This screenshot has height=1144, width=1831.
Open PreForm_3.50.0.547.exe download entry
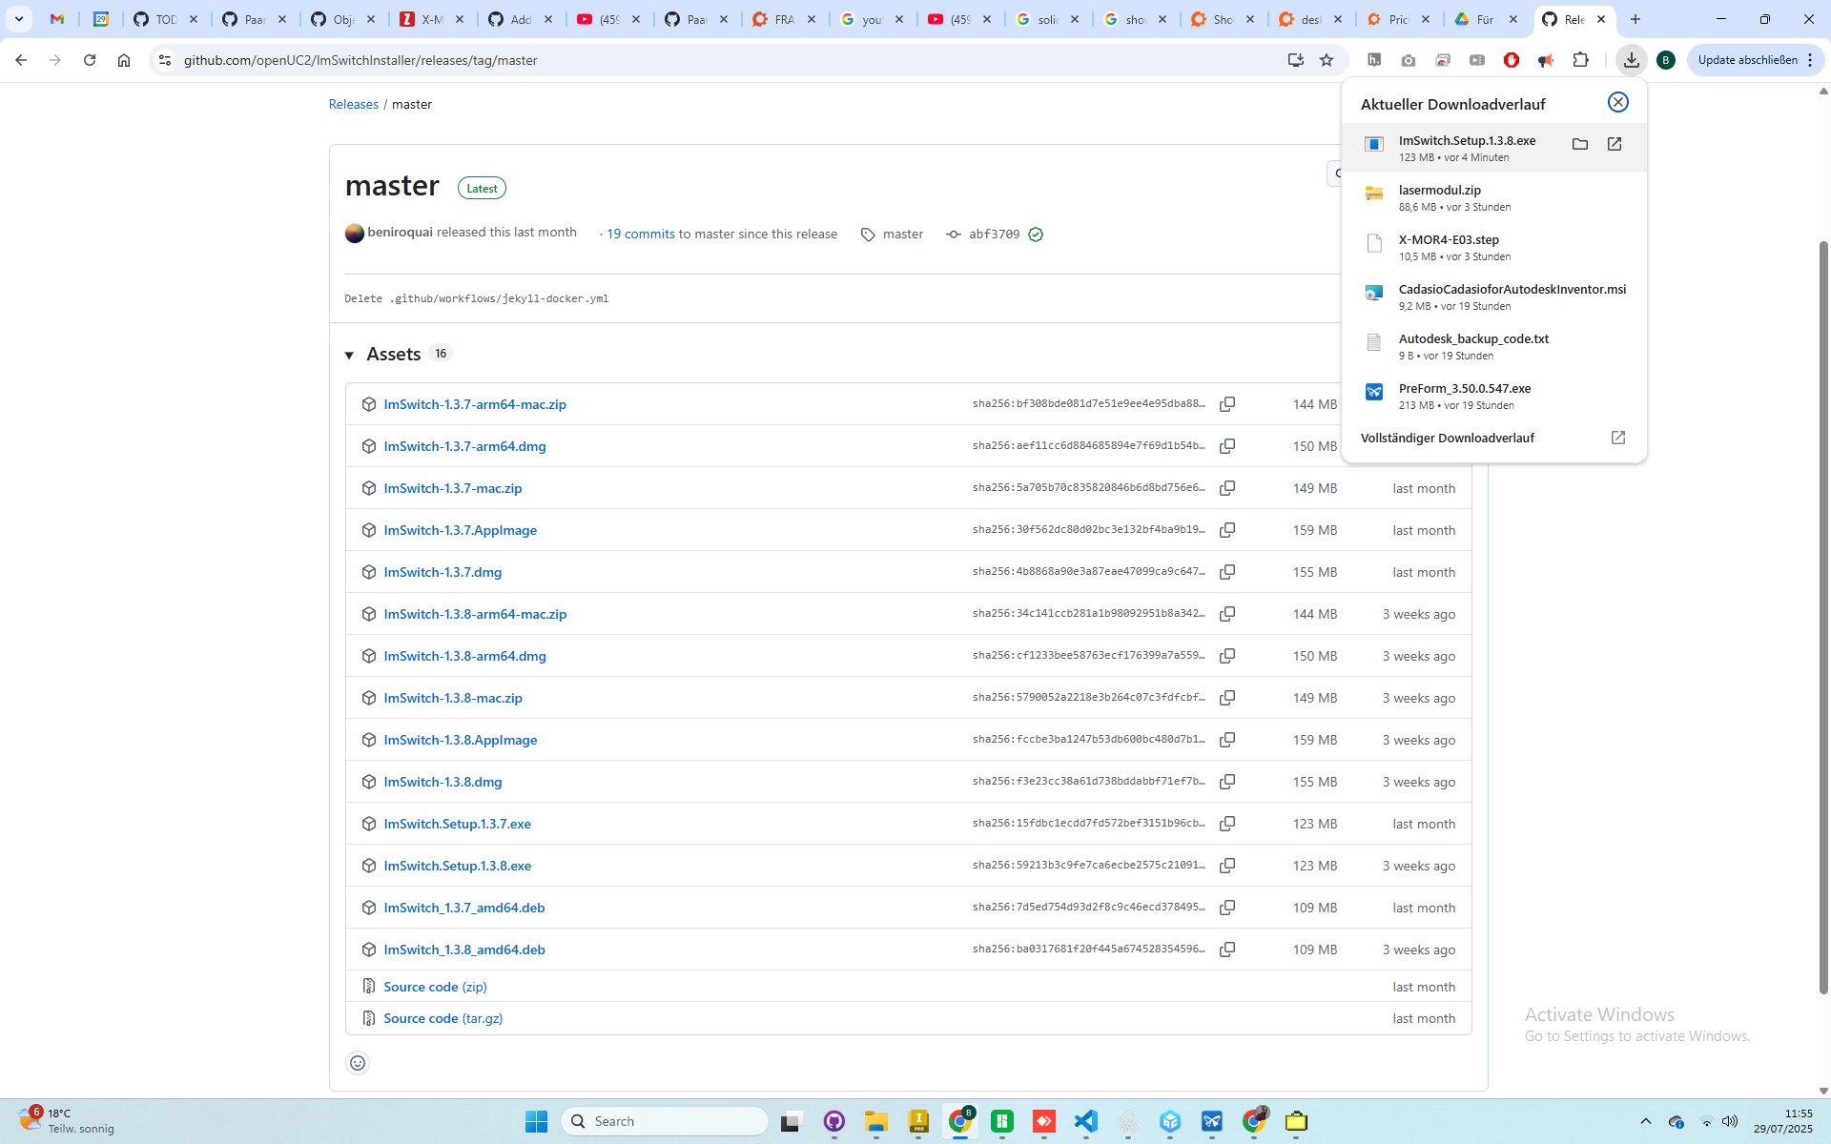(x=1493, y=396)
